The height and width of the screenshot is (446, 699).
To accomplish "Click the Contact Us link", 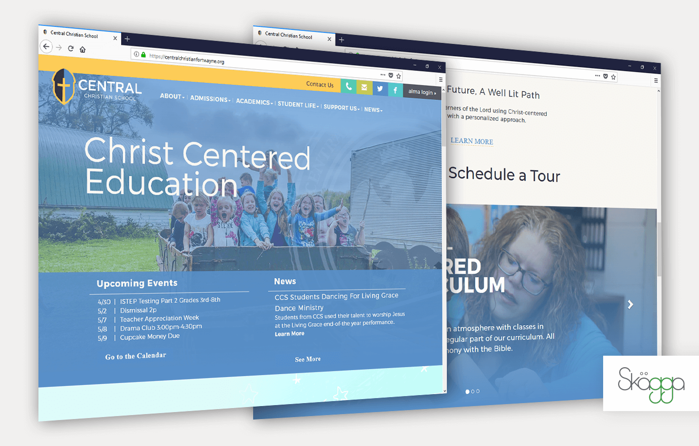I will [320, 84].
